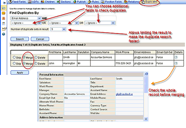
Task: Select Merge radio for the Smith row
Action: coord(24,57)
